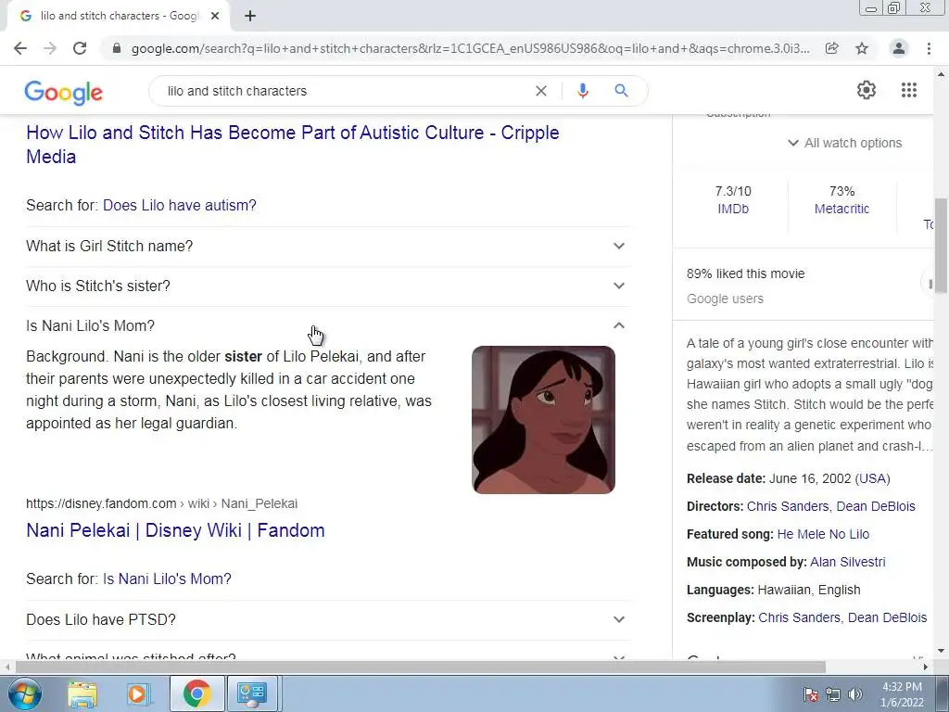View site info via the lock icon

pos(117,48)
